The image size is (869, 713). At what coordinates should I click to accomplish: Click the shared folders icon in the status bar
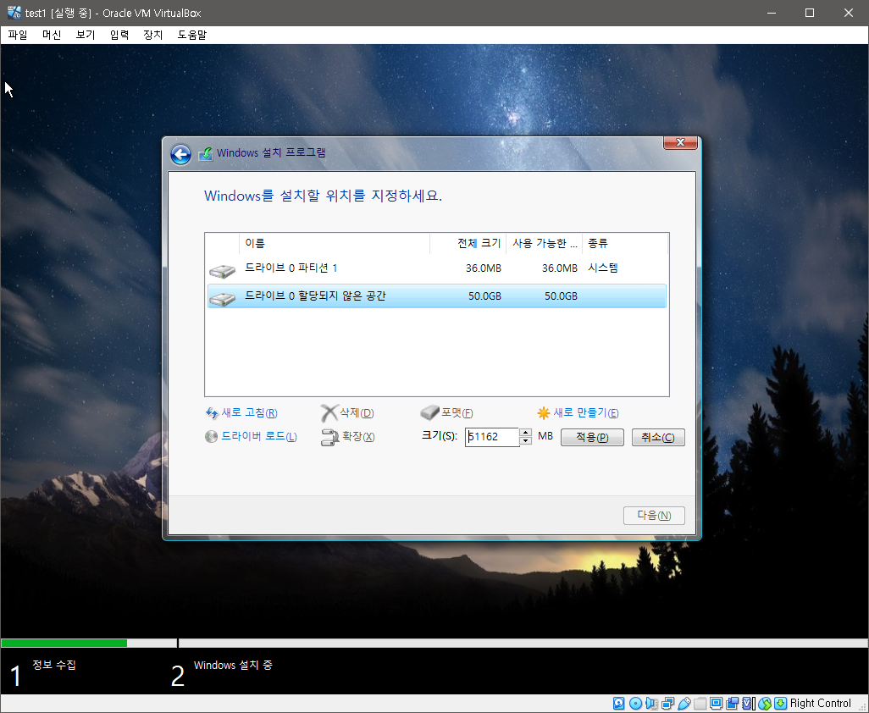[700, 703]
